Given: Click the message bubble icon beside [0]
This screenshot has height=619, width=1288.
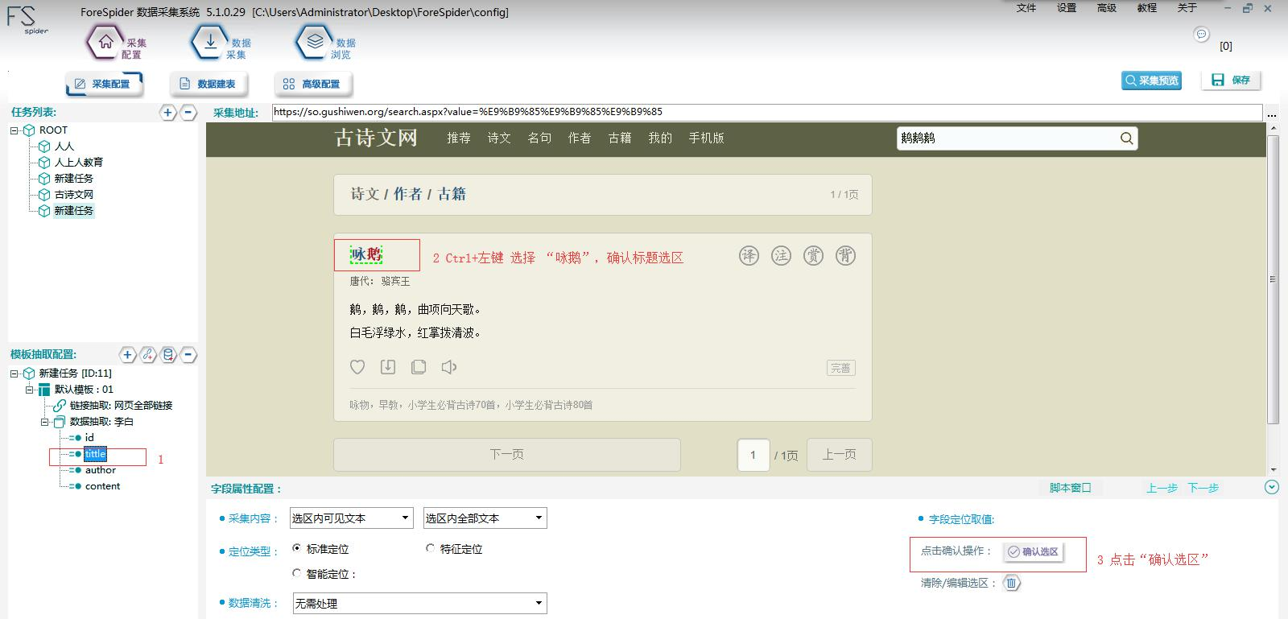Looking at the screenshot, I should click(1201, 34).
